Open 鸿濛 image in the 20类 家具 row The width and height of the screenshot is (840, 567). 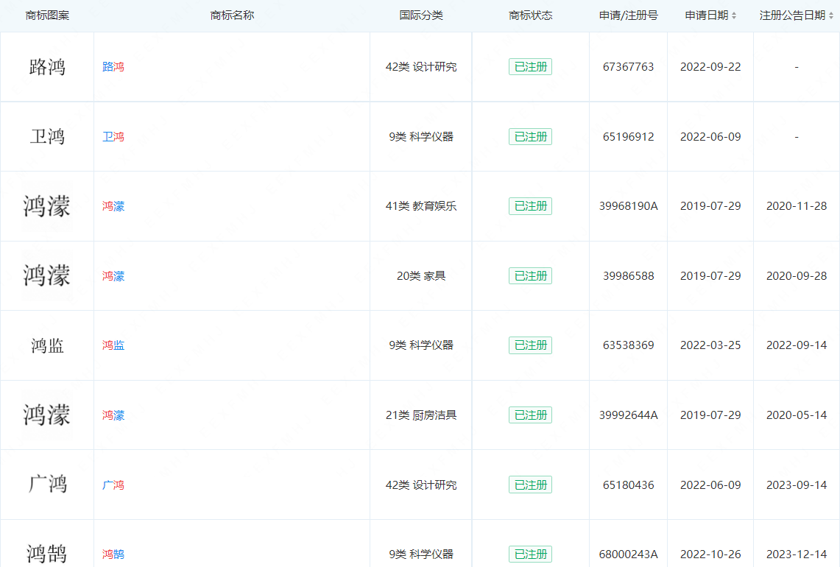(x=46, y=276)
